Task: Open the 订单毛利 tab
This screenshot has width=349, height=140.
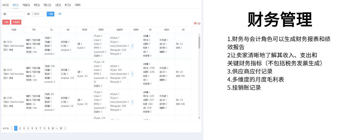Action: pos(78,6)
